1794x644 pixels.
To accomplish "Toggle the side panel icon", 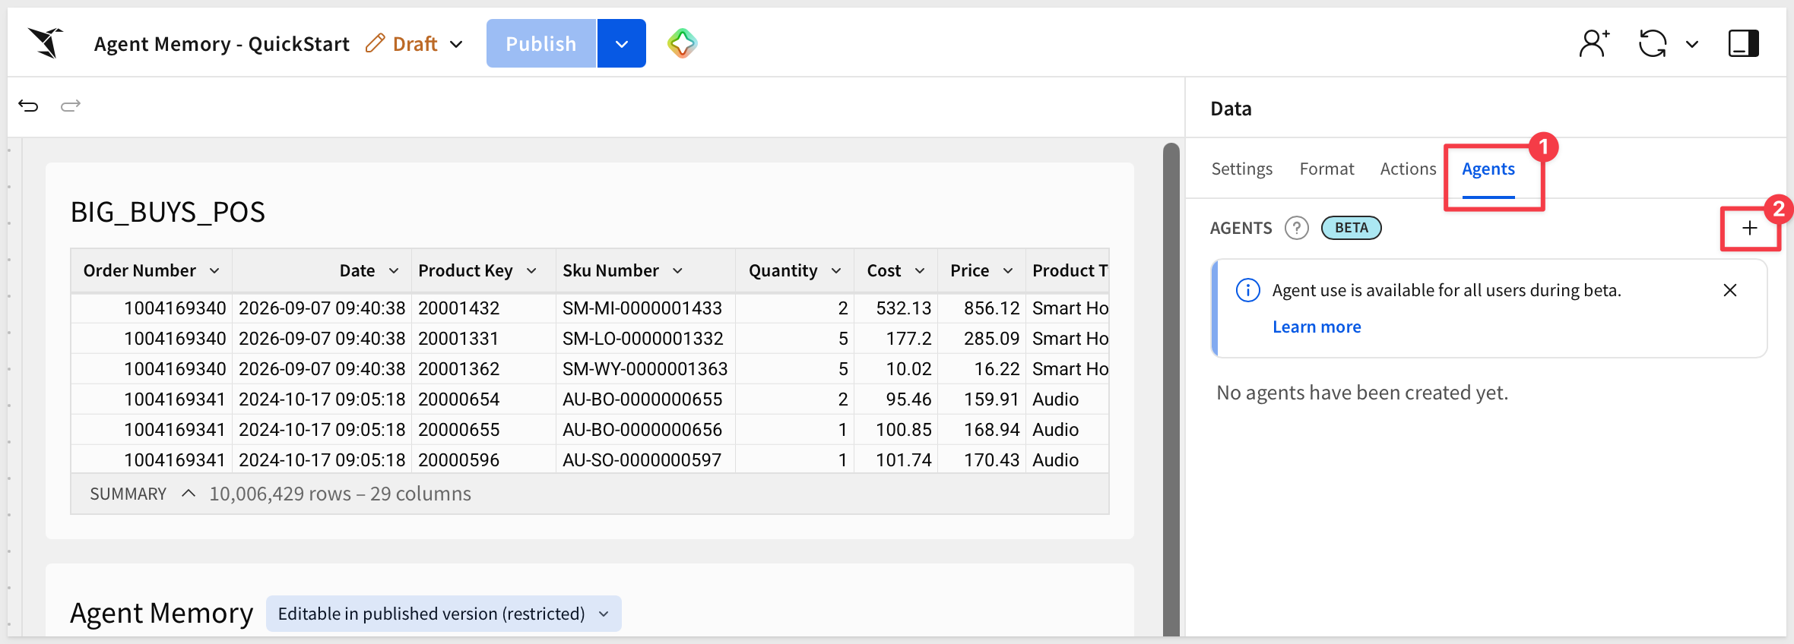I will (x=1744, y=43).
